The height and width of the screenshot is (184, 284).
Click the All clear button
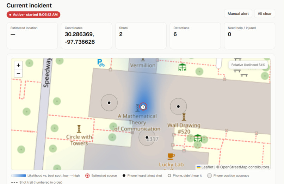click(264, 14)
